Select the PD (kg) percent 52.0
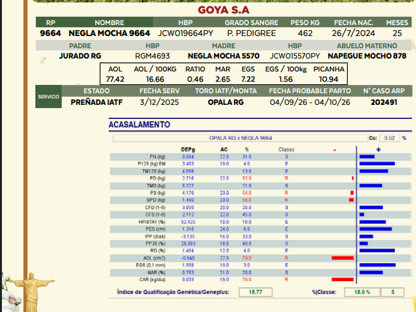416x312 pixels. pos(247,178)
